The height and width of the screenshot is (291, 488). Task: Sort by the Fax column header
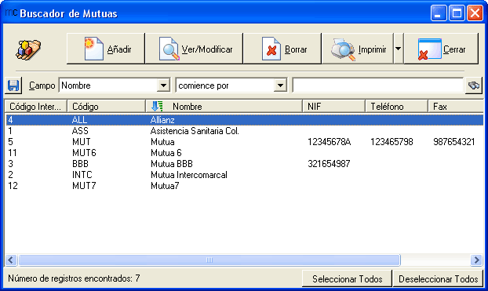[x=456, y=107]
